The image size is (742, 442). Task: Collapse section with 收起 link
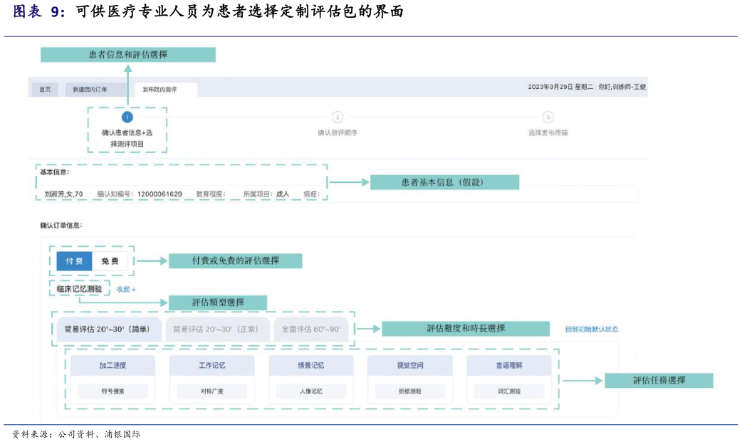coord(126,289)
